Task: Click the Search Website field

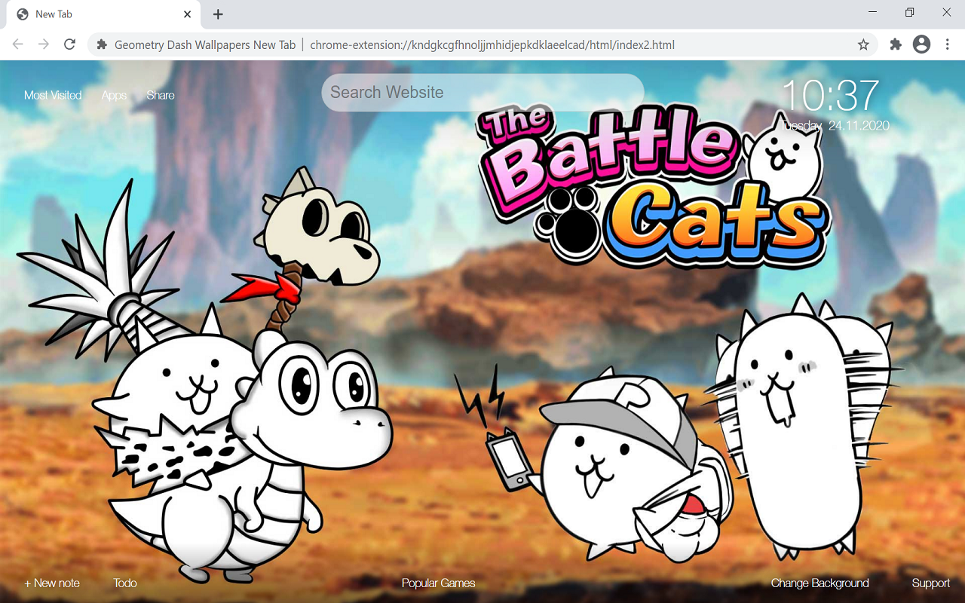Action: pyautogui.click(x=482, y=93)
